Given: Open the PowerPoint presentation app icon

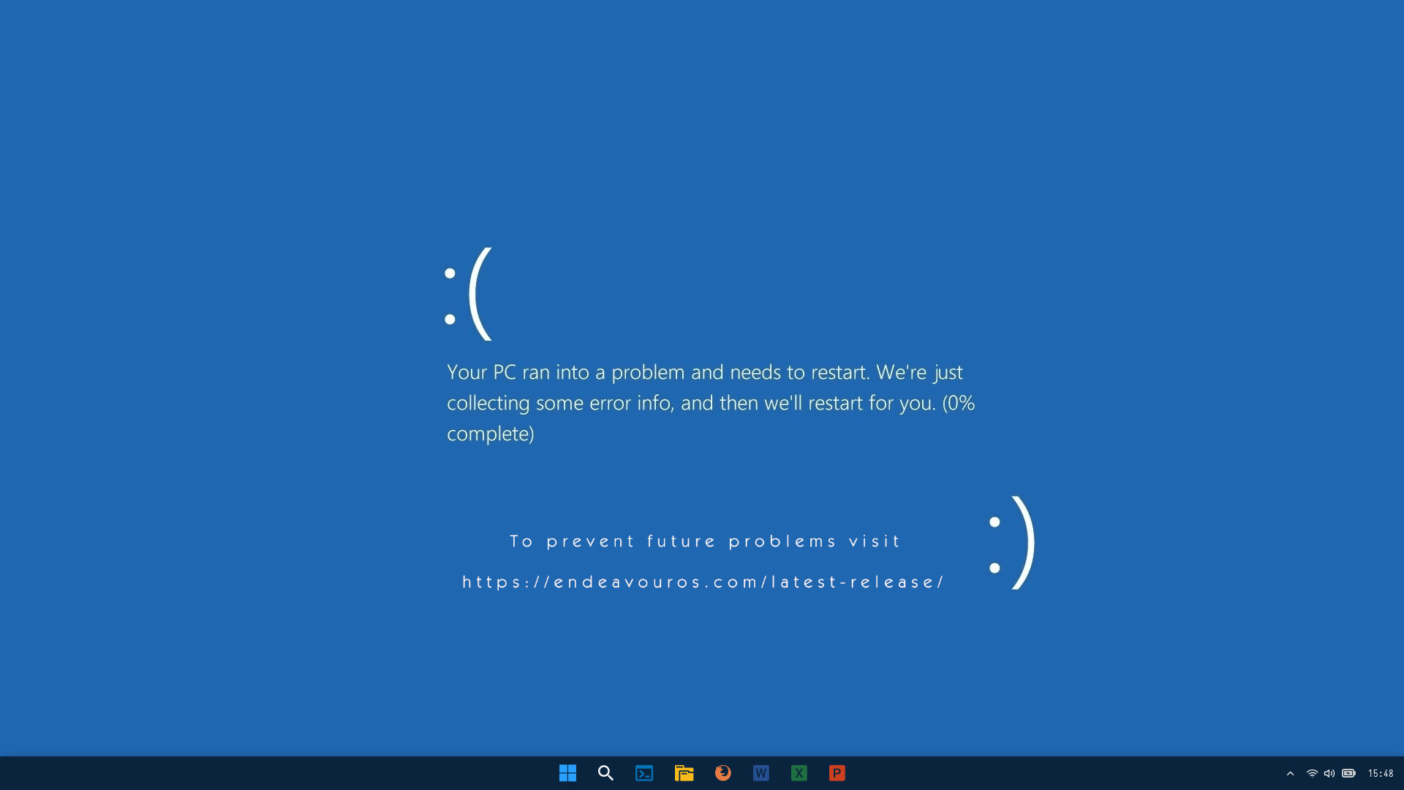Looking at the screenshot, I should tap(837, 773).
